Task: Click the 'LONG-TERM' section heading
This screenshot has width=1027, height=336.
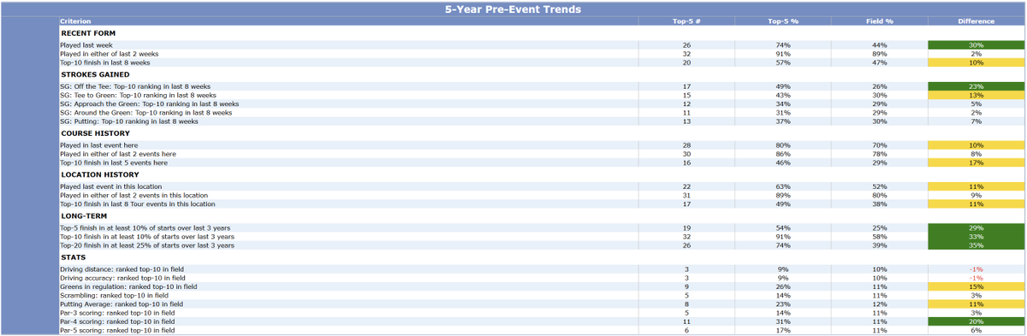Action: click(83, 216)
